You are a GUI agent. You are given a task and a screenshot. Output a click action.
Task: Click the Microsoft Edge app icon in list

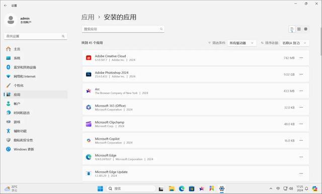pyautogui.click(x=89, y=157)
